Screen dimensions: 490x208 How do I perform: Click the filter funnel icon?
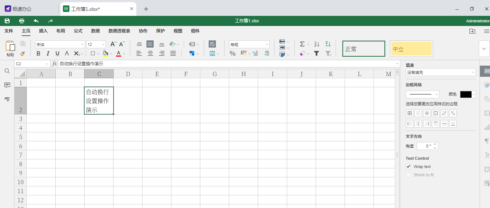click(317, 53)
